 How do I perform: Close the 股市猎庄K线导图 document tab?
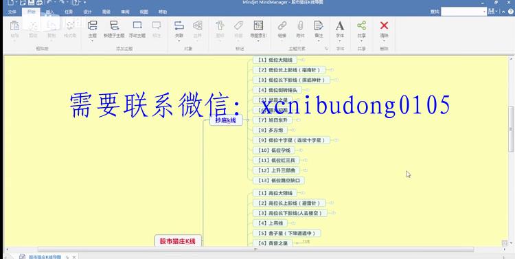tap(74, 257)
